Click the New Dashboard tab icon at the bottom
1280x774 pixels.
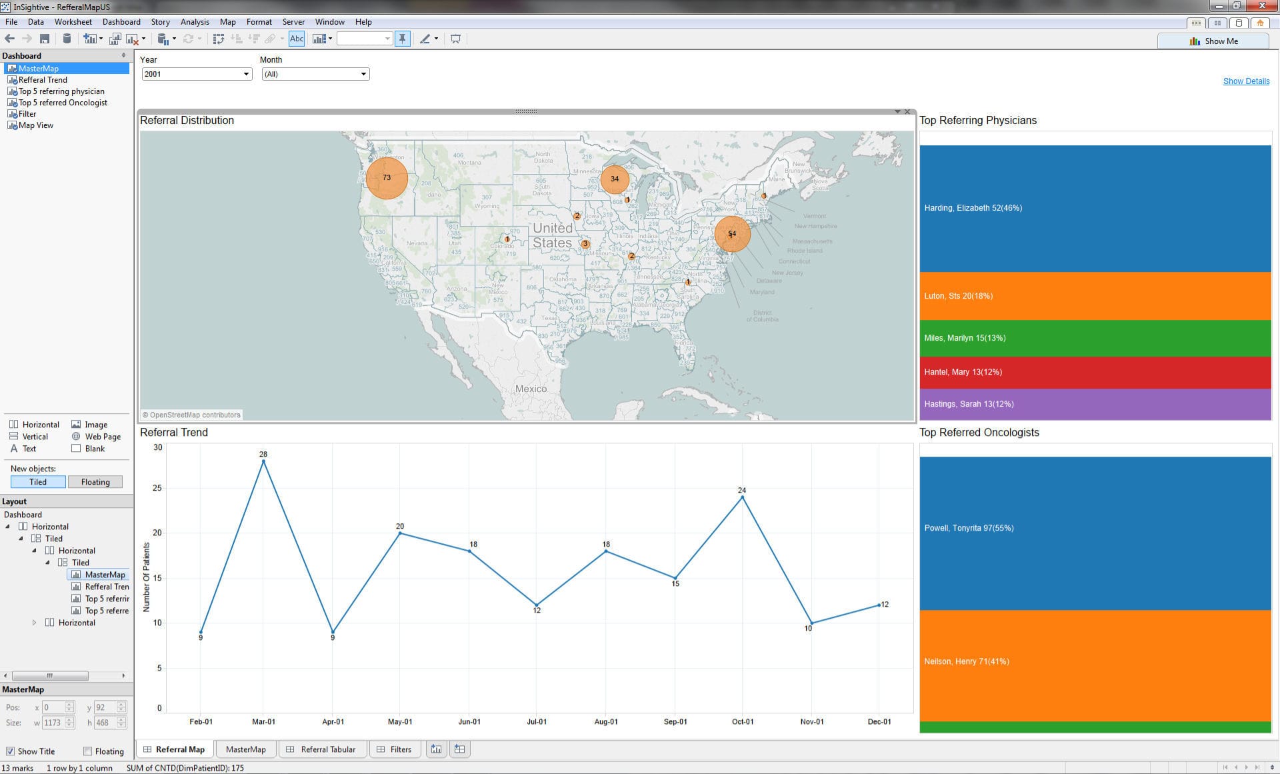point(459,749)
